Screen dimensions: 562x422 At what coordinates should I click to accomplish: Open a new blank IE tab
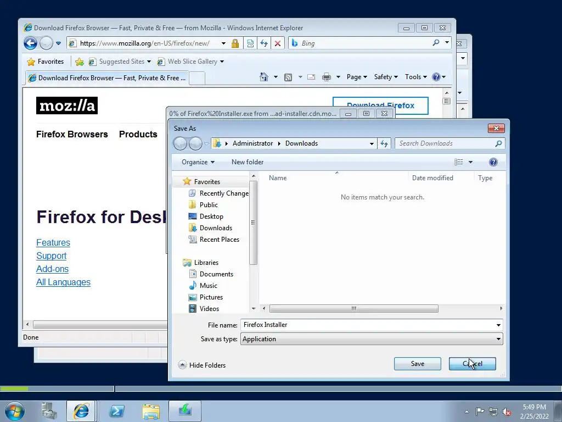(197, 78)
